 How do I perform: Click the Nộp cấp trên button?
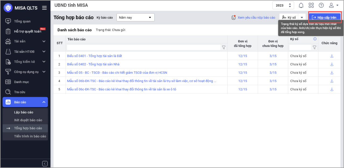(x=324, y=18)
